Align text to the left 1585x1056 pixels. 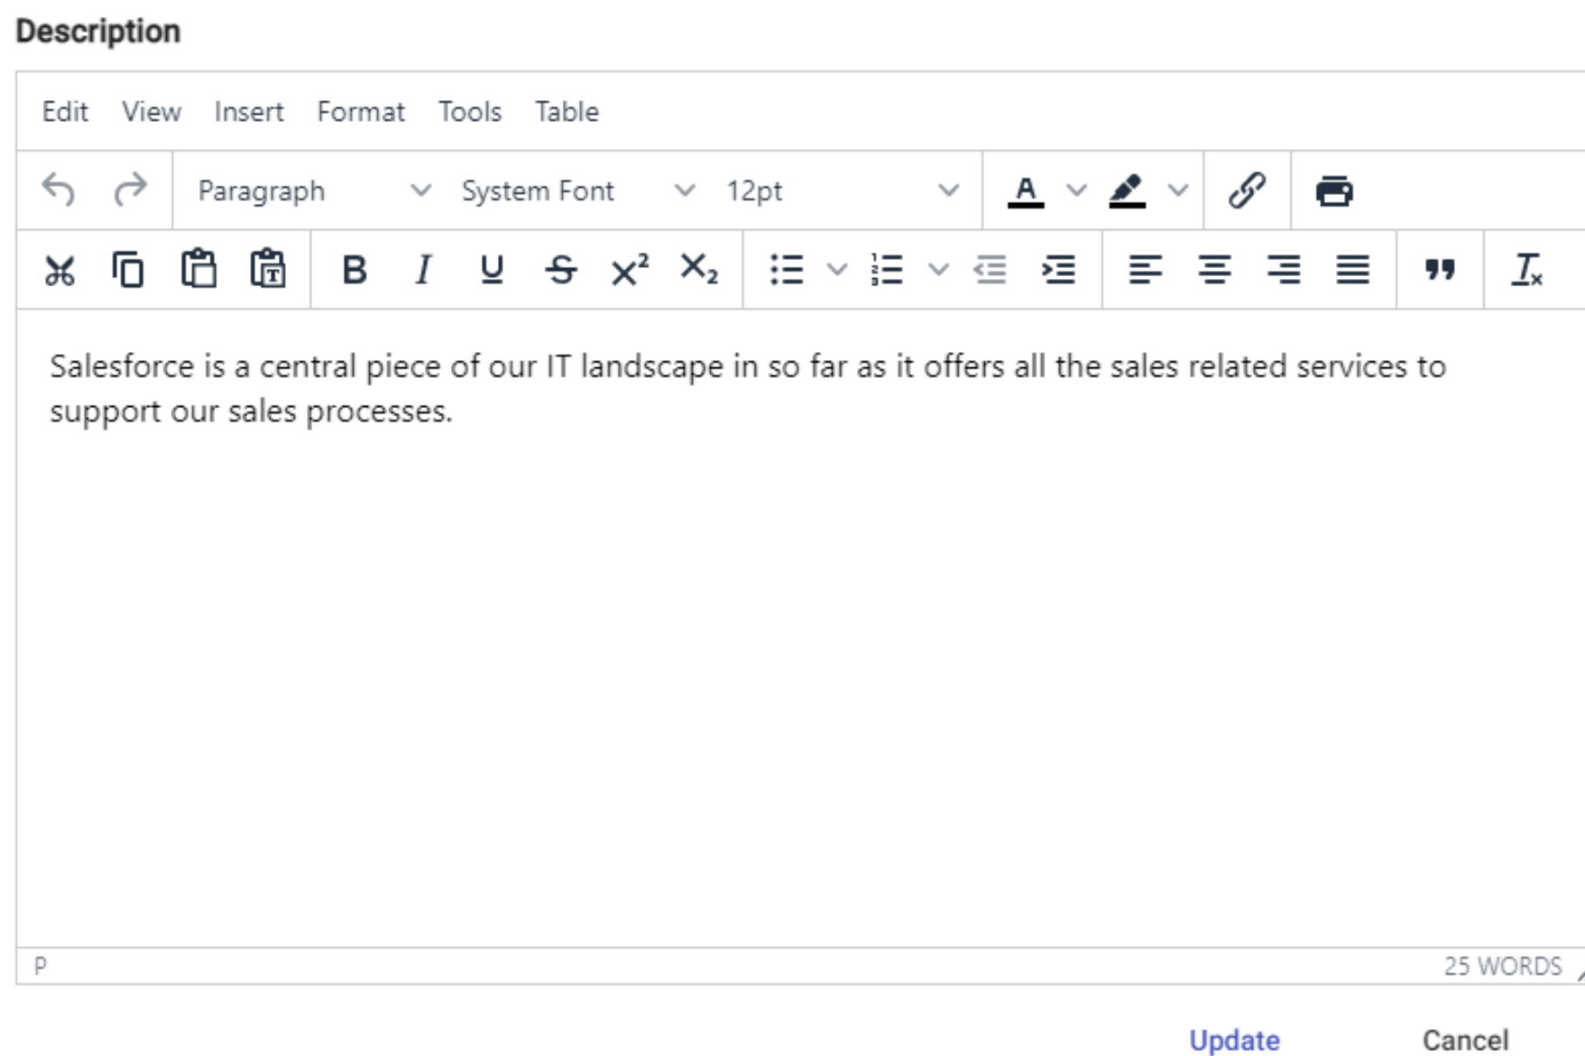pos(1146,270)
